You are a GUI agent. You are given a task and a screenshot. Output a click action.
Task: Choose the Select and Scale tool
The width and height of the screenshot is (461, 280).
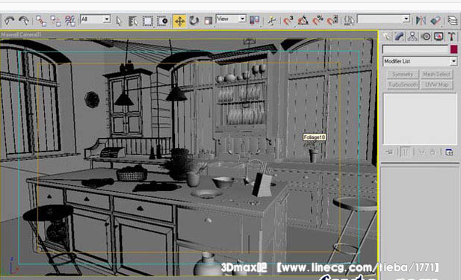pyautogui.click(x=208, y=21)
